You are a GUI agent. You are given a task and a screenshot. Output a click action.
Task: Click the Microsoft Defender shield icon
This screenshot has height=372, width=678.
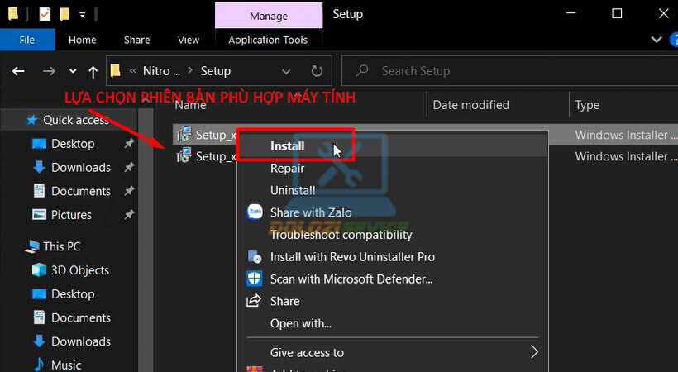point(255,279)
